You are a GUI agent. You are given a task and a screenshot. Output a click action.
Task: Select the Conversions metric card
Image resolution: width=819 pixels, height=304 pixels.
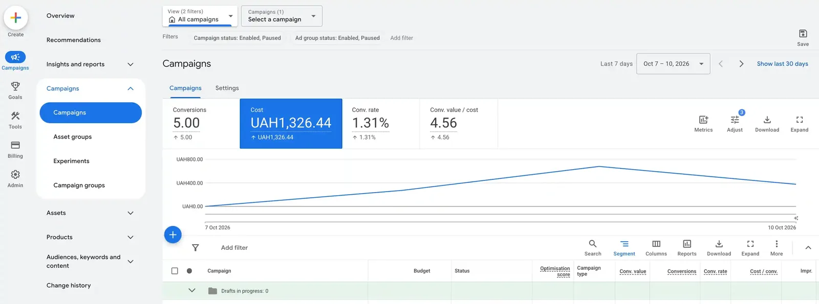tap(201, 124)
